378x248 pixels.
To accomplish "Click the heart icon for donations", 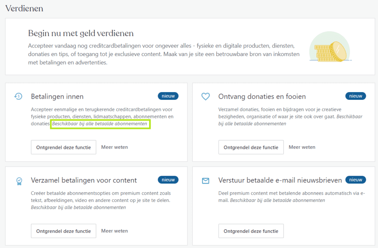I will click(x=206, y=97).
